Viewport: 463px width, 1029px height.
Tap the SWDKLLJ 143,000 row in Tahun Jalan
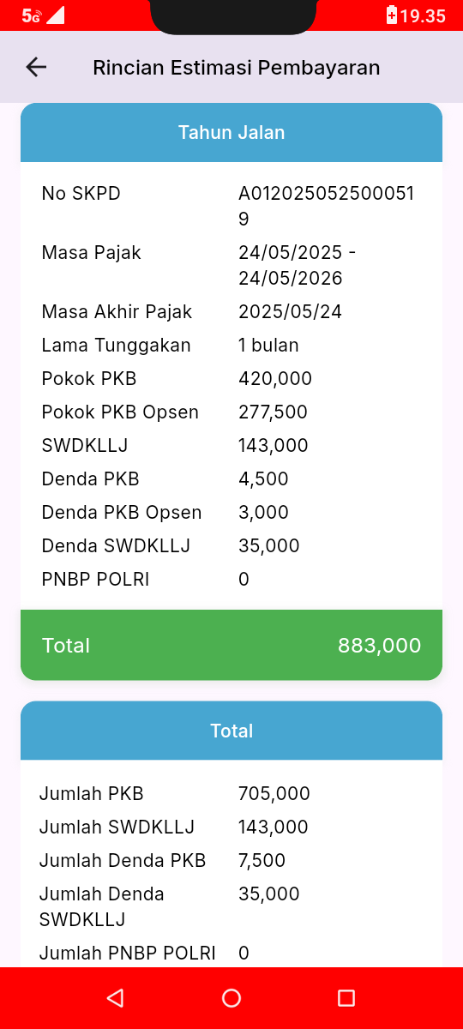pyautogui.click(x=231, y=446)
